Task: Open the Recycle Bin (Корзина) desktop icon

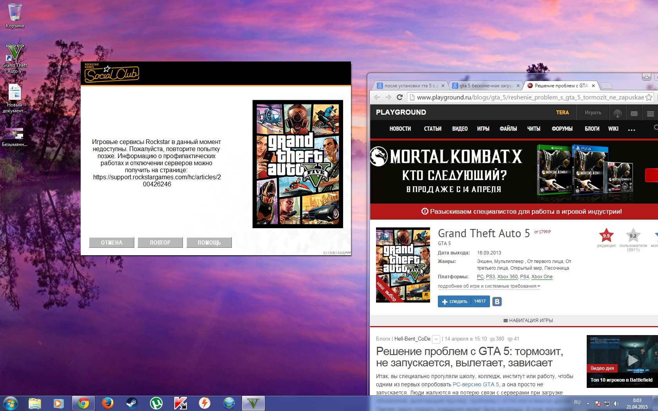Action: [x=15, y=16]
